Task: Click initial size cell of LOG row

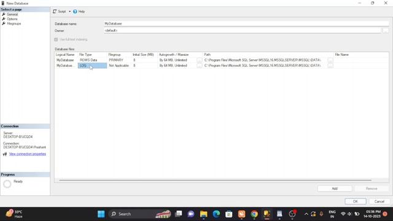Action: [x=145, y=66]
